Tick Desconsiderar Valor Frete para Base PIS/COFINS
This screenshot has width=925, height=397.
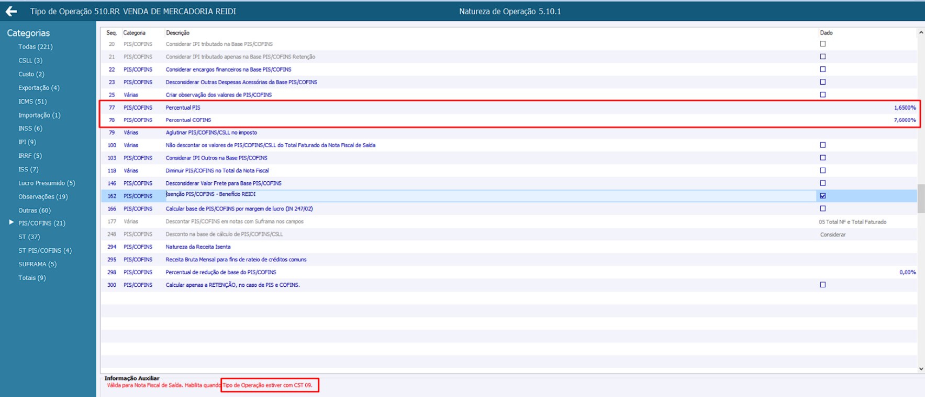[823, 183]
